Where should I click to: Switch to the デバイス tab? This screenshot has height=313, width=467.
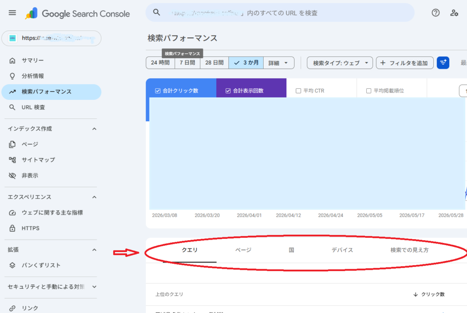[x=342, y=250]
